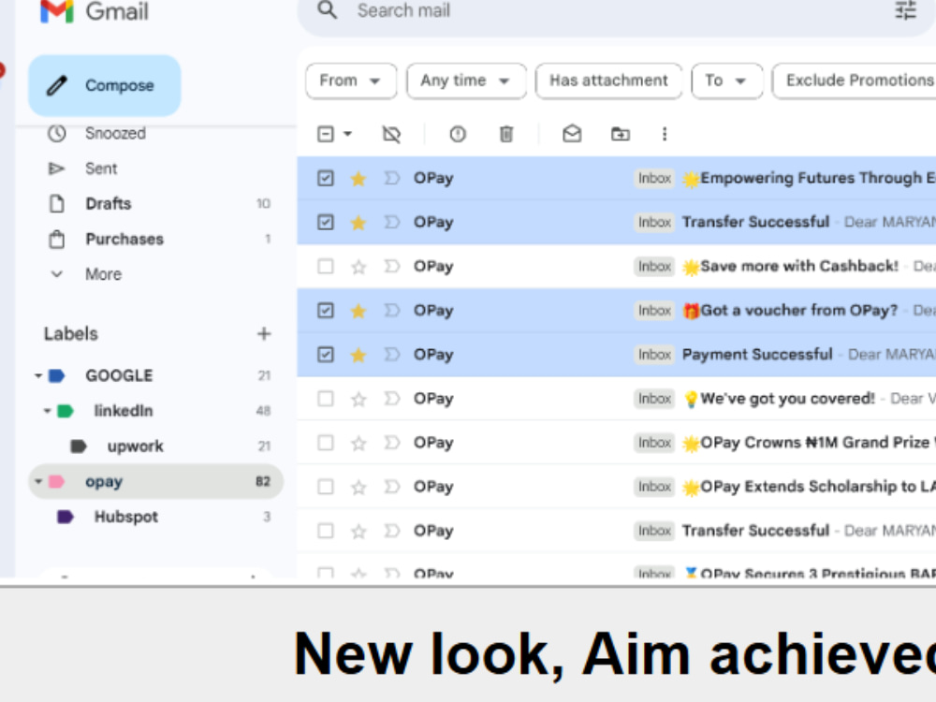Mark selected as read envelope icon
Screen dimensions: 936x702
click(572, 134)
